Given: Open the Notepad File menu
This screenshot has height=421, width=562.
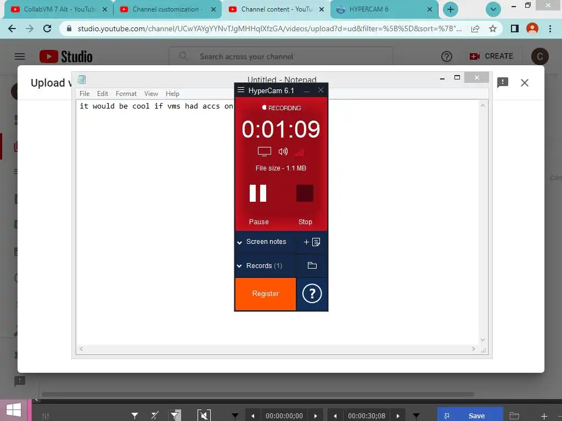Looking at the screenshot, I should (85, 93).
